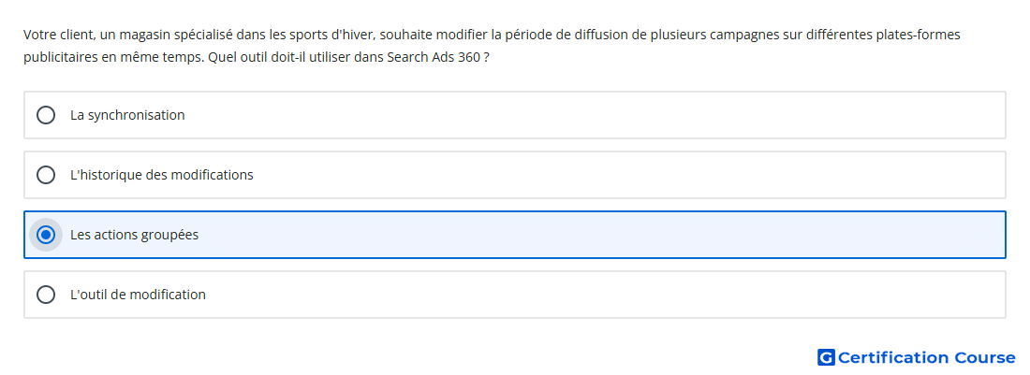Click the question text starting 'Votre client'
This screenshot has width=1030, height=375.
[492, 46]
